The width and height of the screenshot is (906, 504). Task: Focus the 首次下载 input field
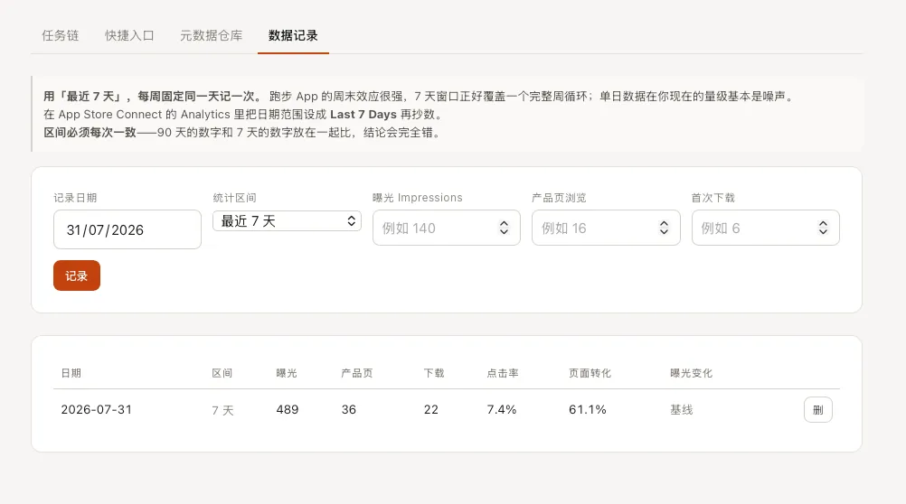(x=765, y=228)
